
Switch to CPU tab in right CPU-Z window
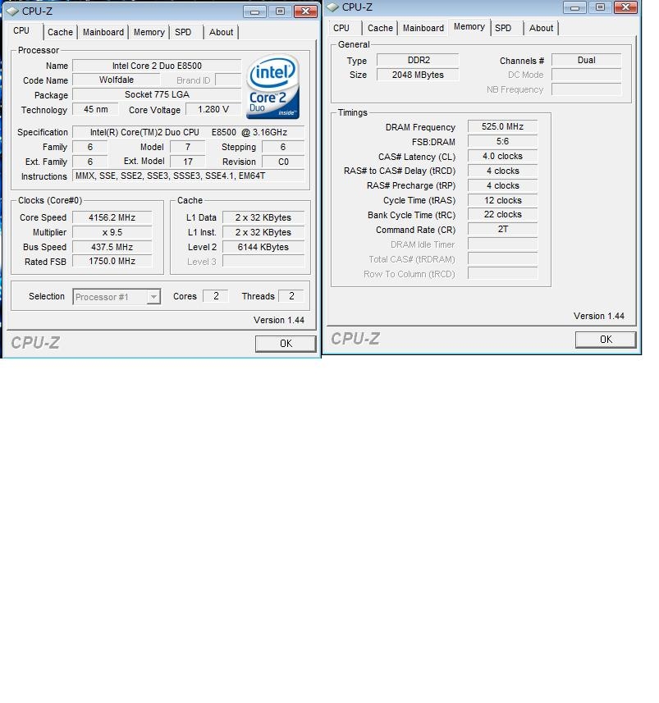tap(341, 28)
